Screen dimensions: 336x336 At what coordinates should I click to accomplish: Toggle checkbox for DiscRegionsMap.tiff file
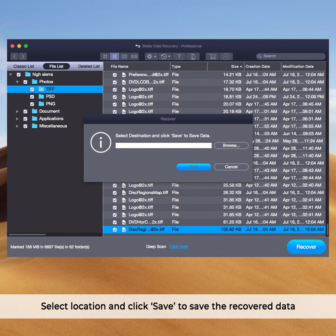coord(115,193)
